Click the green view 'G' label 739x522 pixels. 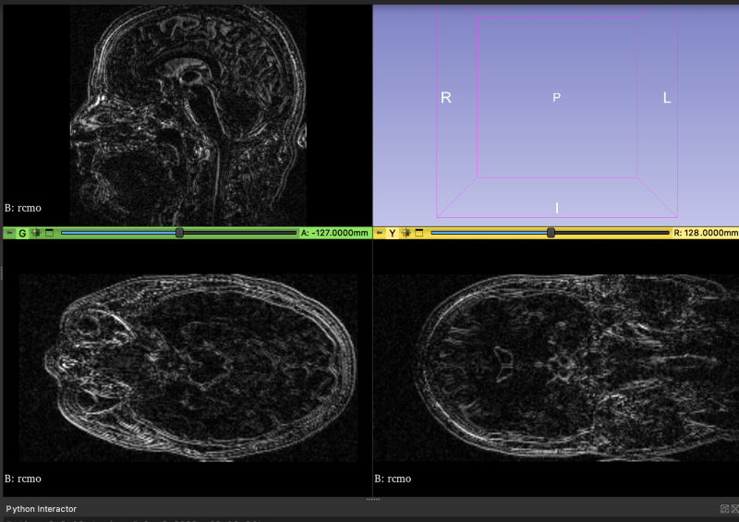coord(22,233)
